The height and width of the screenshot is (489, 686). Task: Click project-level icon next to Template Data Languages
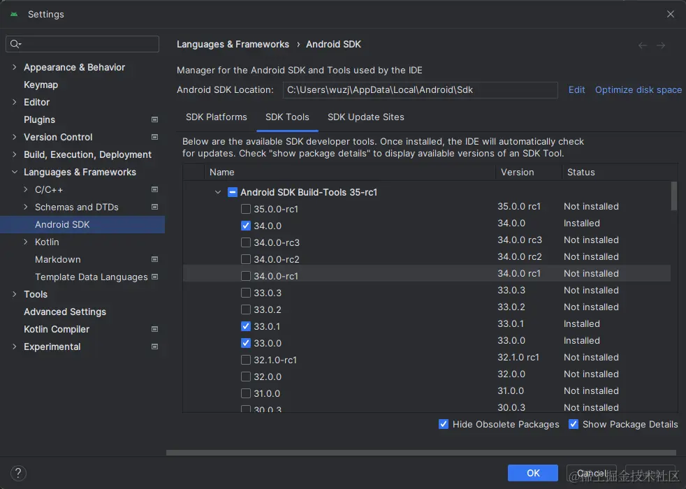click(154, 277)
